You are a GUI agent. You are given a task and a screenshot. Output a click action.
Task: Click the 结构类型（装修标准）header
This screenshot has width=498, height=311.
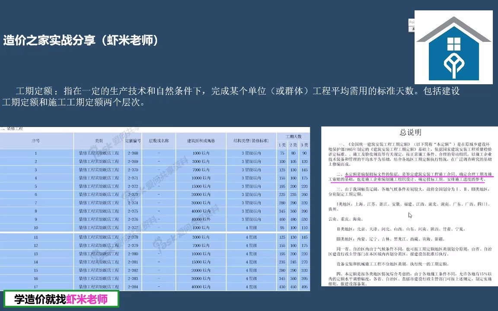pos(251,141)
